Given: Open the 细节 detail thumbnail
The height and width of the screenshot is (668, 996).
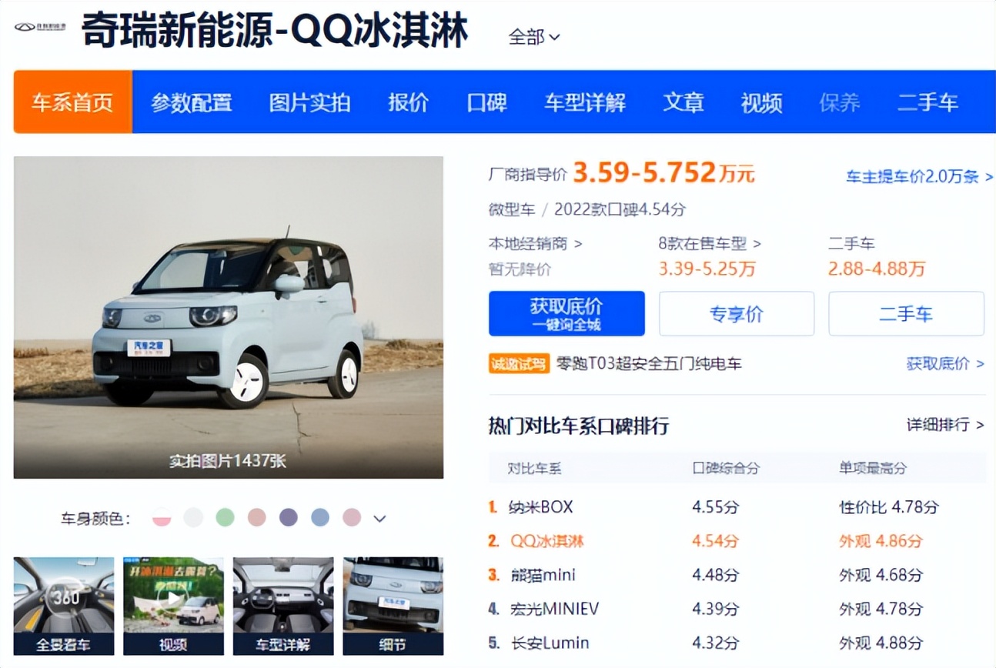Looking at the screenshot, I should coord(393,606).
